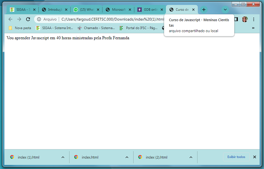Click the Arquivo site info icon
Image resolution: width=264 pixels, height=169 pixels.
pyautogui.click(x=39, y=19)
